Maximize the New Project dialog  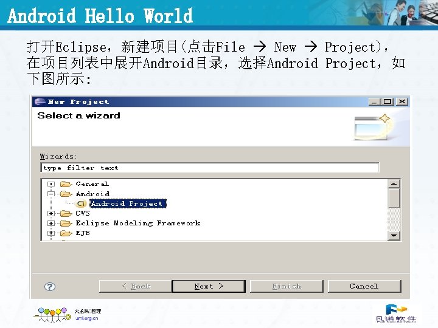(388, 101)
